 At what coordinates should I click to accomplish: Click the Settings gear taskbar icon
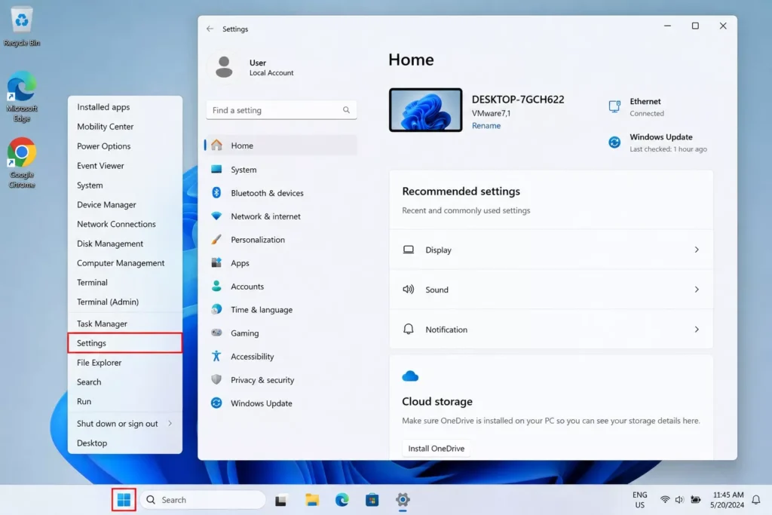tap(403, 500)
